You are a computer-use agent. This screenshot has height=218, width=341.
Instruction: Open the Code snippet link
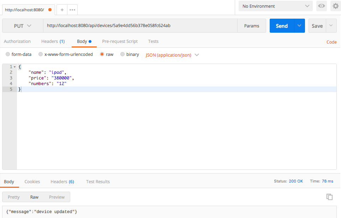[x=331, y=42]
